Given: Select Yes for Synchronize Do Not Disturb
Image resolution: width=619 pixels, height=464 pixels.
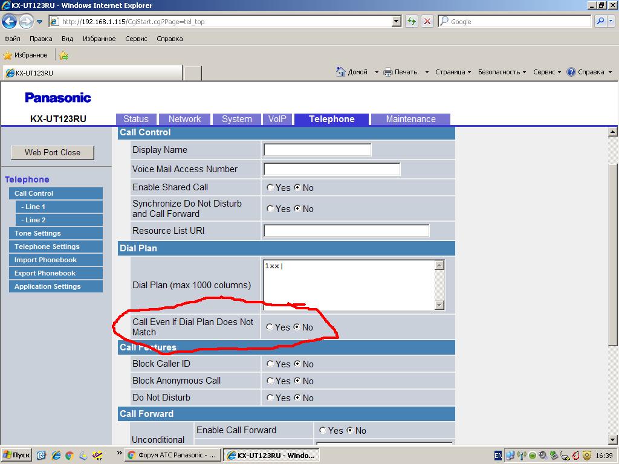Looking at the screenshot, I should coord(270,208).
